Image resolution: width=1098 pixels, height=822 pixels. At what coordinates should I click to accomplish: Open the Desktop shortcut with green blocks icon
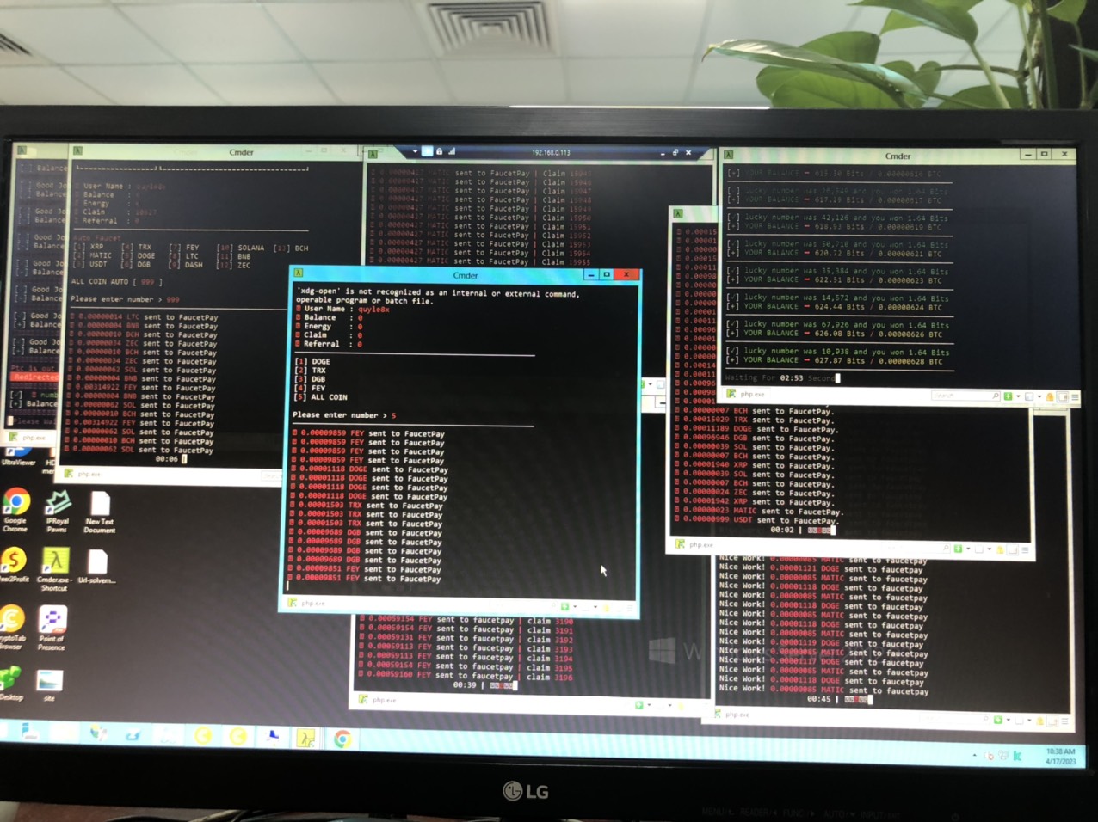[10, 684]
